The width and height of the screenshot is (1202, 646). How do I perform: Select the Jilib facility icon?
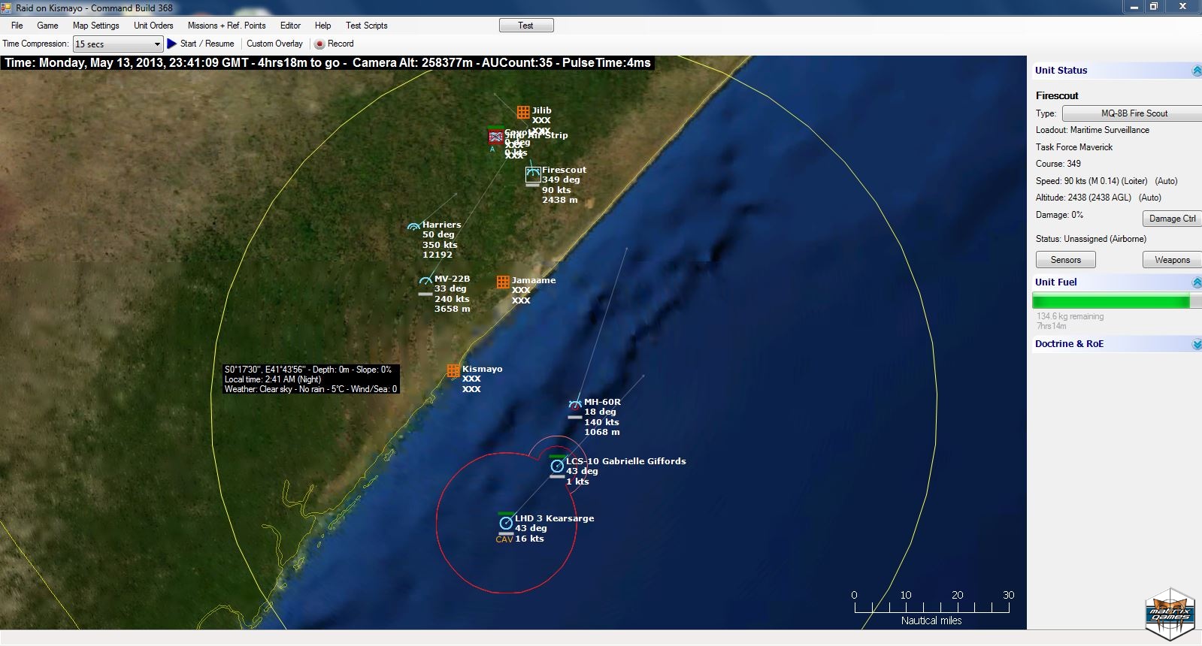(523, 112)
